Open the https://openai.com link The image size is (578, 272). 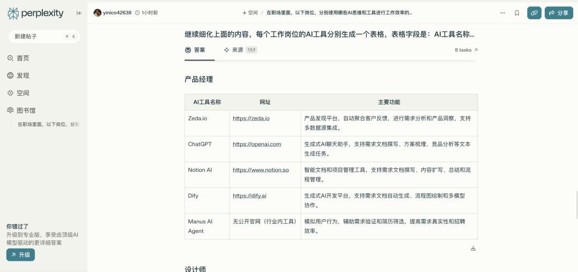[257, 145]
